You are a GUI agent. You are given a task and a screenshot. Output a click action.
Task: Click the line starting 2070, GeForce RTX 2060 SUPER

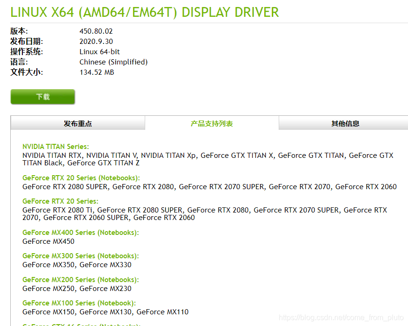pyautogui.click(x=108, y=218)
